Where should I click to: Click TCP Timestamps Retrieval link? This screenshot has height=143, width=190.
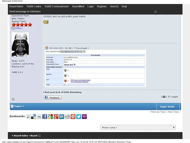tap(80, 82)
